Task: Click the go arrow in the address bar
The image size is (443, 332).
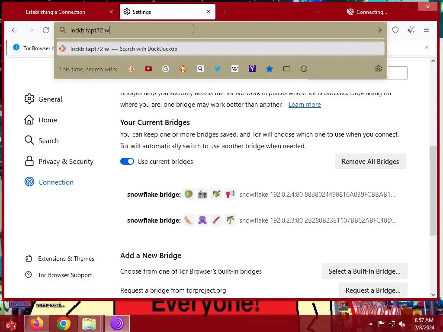Action: coord(379,30)
